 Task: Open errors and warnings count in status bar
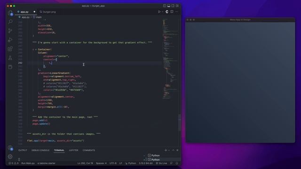(x=14, y=163)
